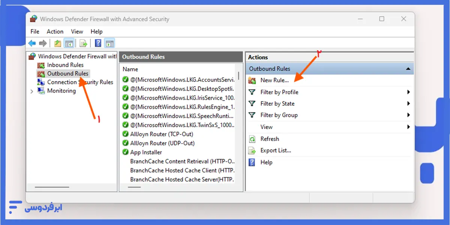This screenshot has height=225, width=450.
Task: Open the Action menu
Action: pos(55,31)
